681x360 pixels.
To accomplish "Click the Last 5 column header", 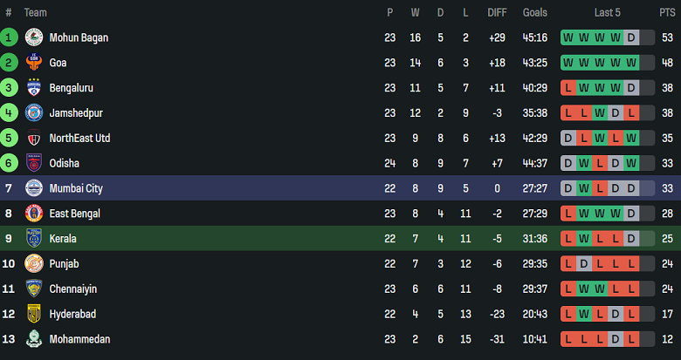I will (608, 13).
